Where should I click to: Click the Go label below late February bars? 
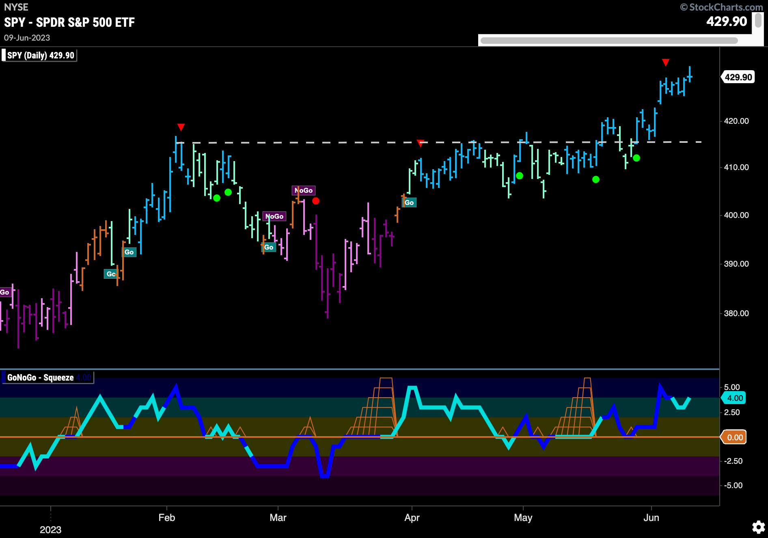pyautogui.click(x=269, y=247)
